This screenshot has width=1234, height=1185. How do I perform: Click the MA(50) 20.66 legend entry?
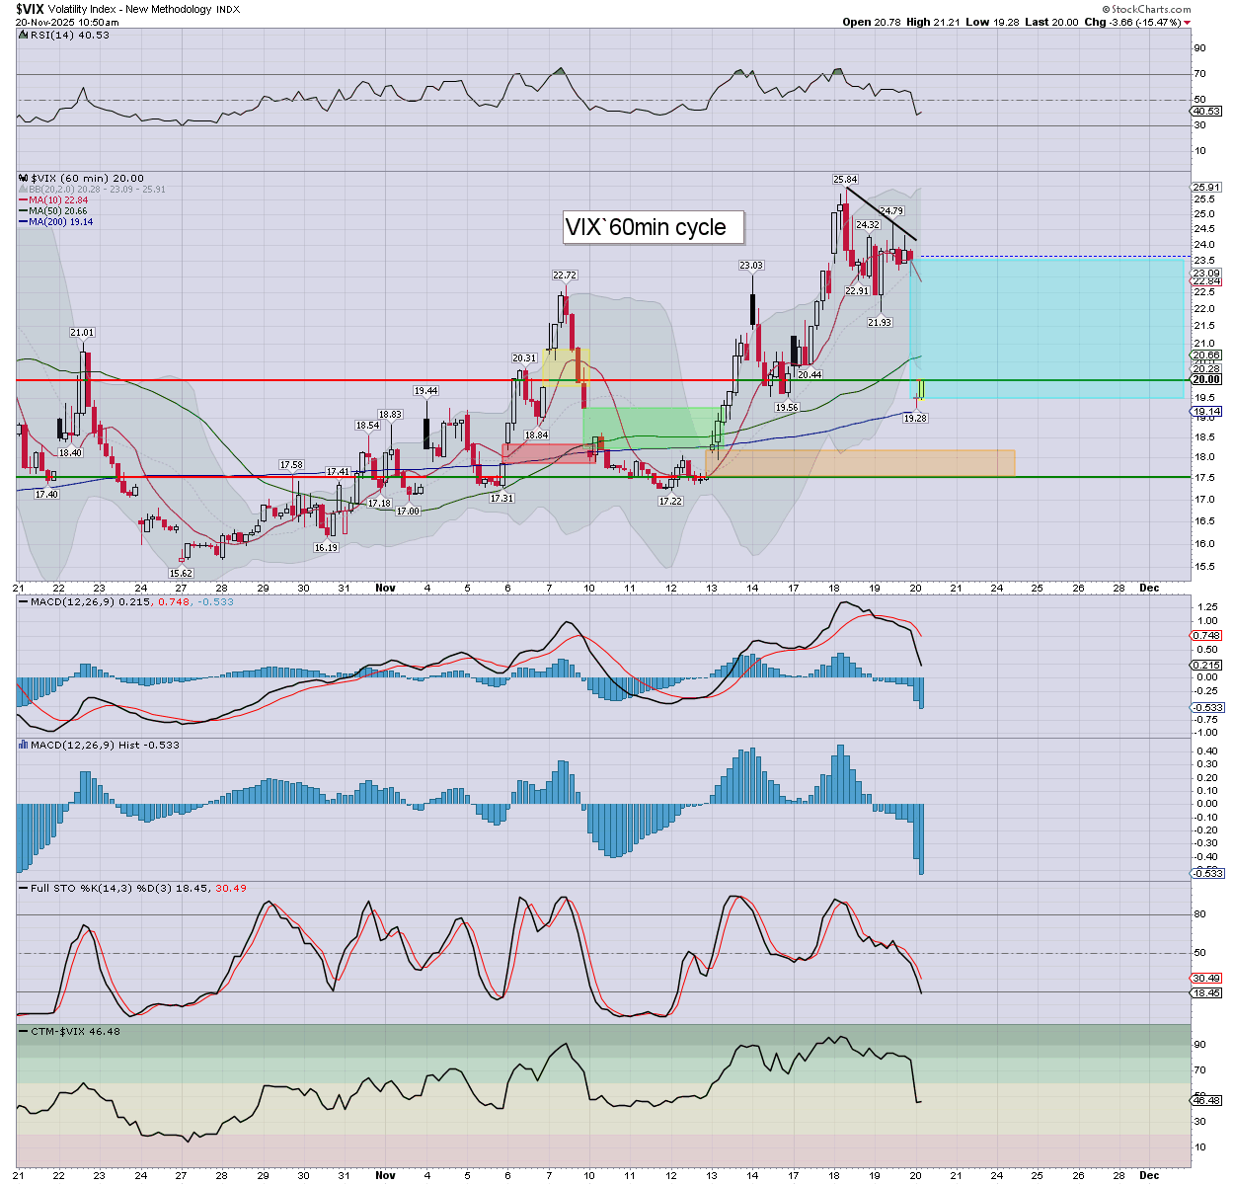pos(57,211)
